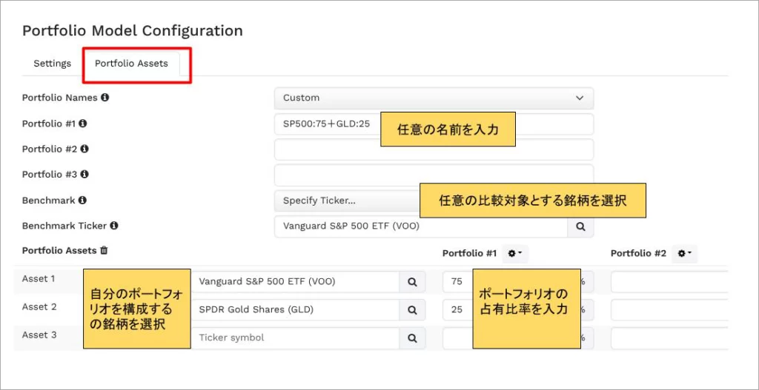The image size is (759, 390).
Task: Click the search icon for Asset 2
Action: [x=412, y=309]
